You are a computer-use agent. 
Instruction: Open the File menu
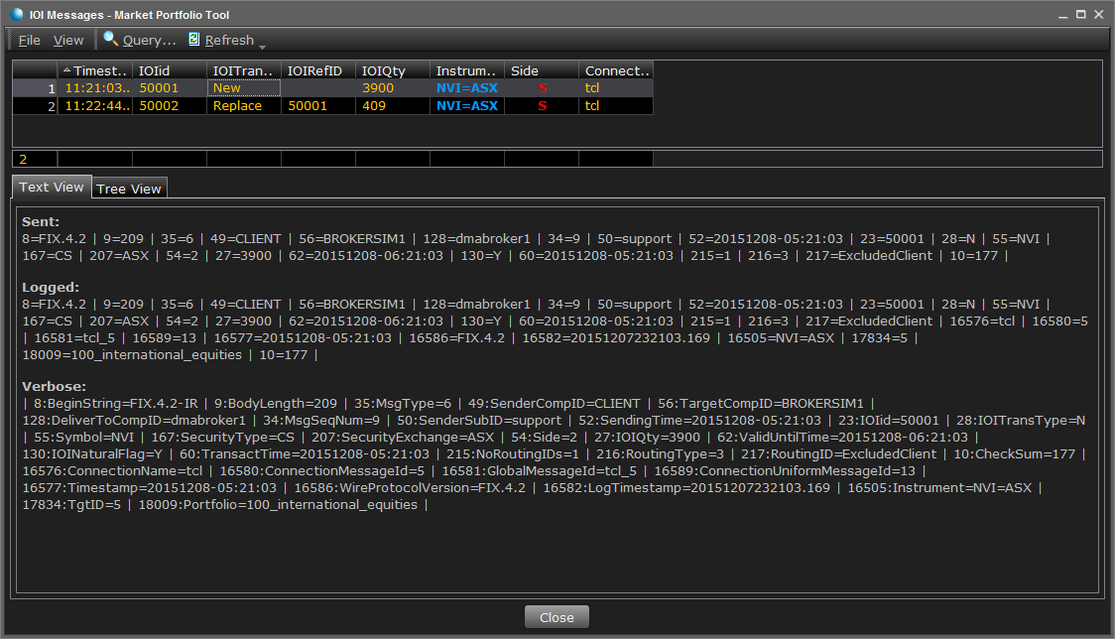tap(30, 40)
